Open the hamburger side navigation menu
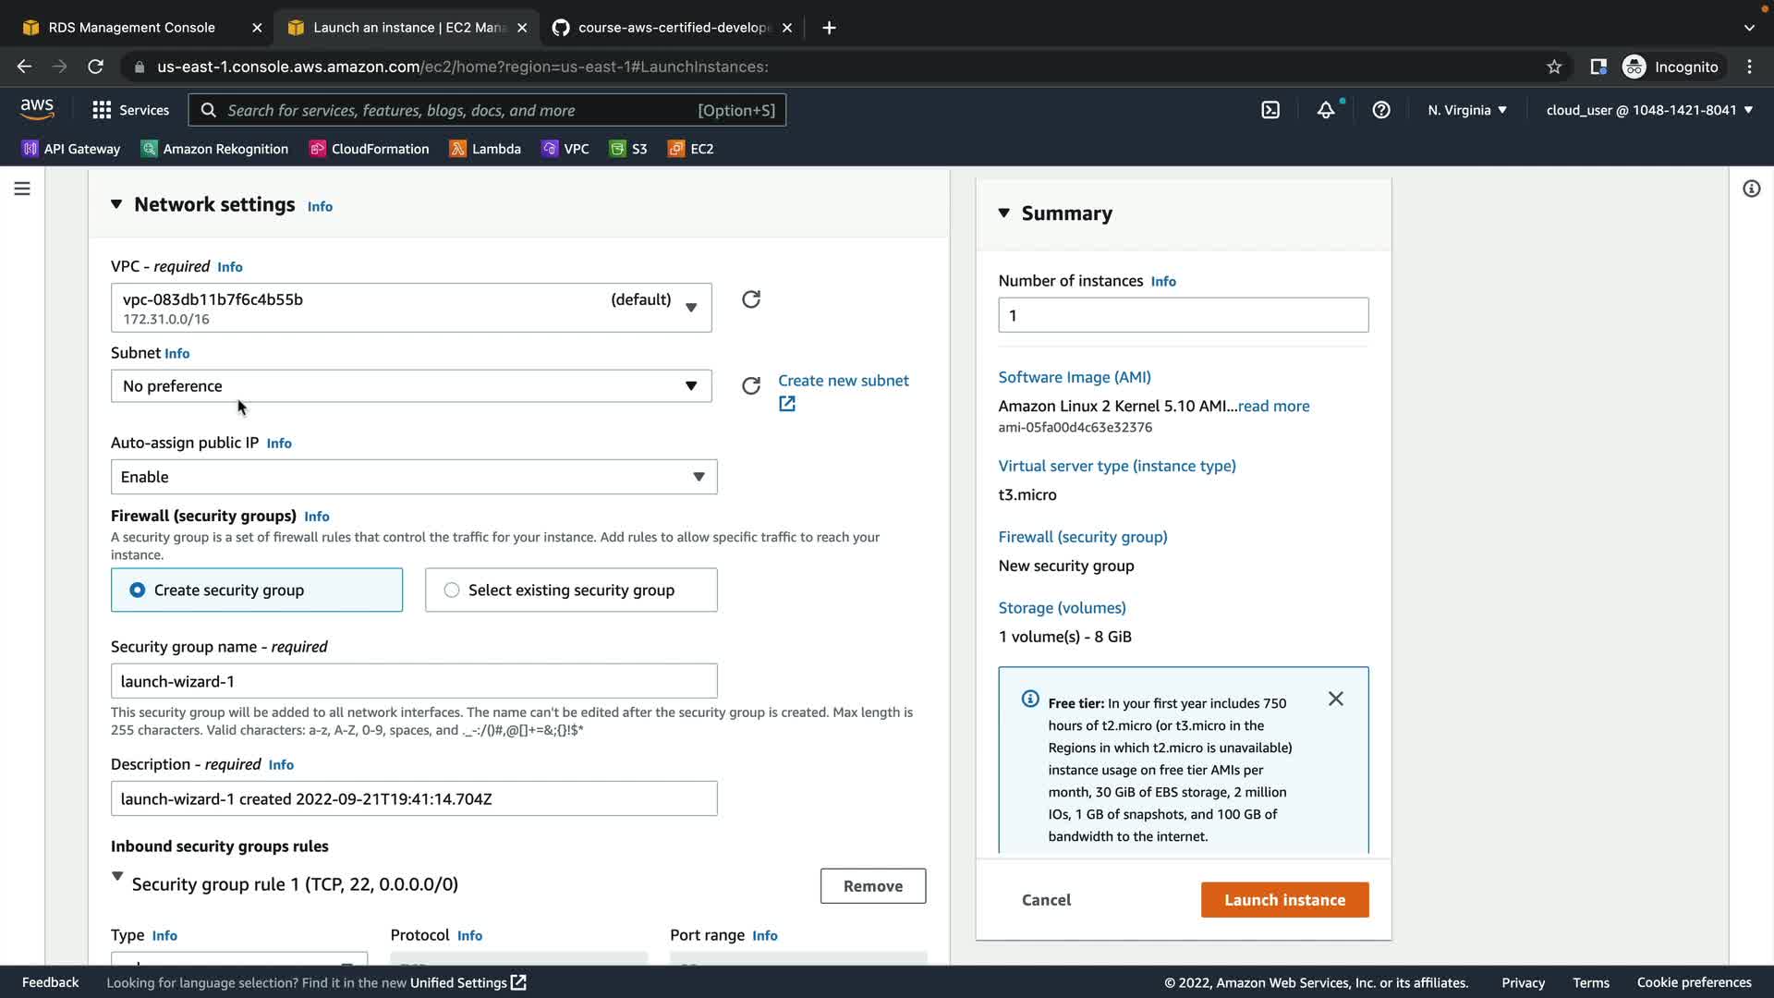The height and width of the screenshot is (998, 1774). click(x=22, y=189)
